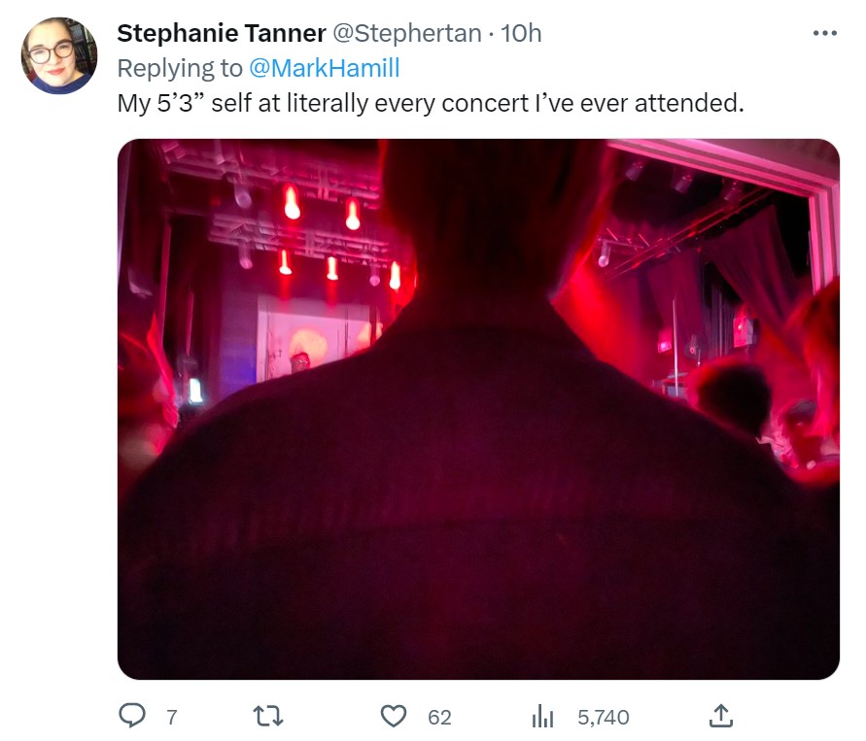Open the @Stephertan handle link

tap(407, 34)
